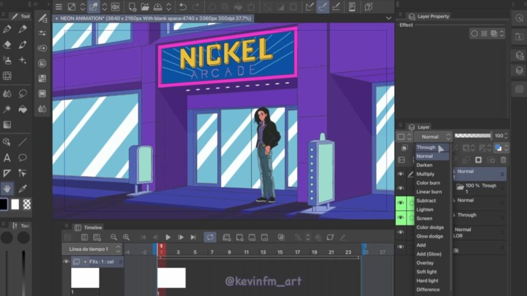The height and width of the screenshot is (296, 527).
Task: Click the Undo arrow in the top toolbar
Action: tap(183, 7)
